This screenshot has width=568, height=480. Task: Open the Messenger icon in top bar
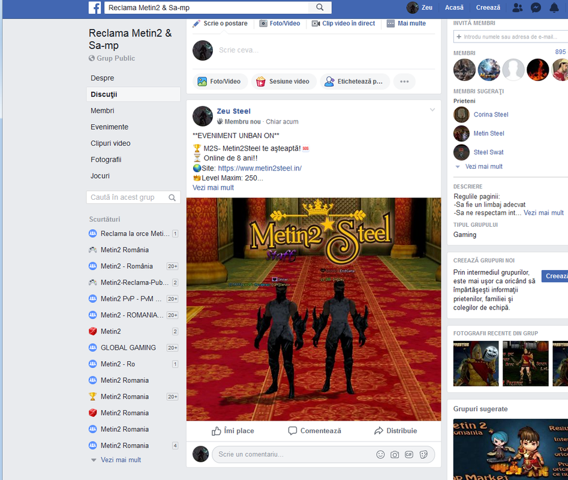pyautogui.click(x=536, y=8)
